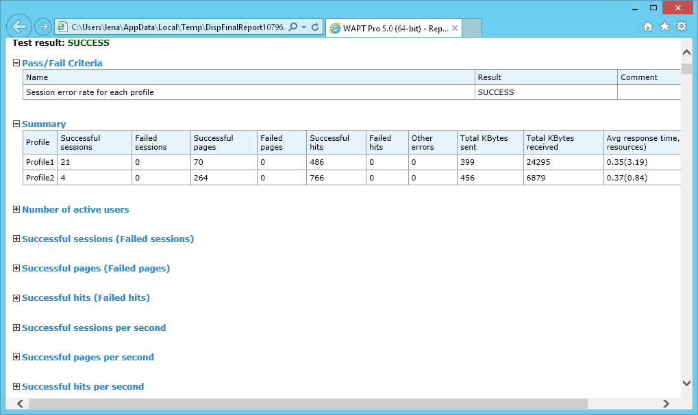
Task: Open Successful hits per second link
Action: click(83, 386)
